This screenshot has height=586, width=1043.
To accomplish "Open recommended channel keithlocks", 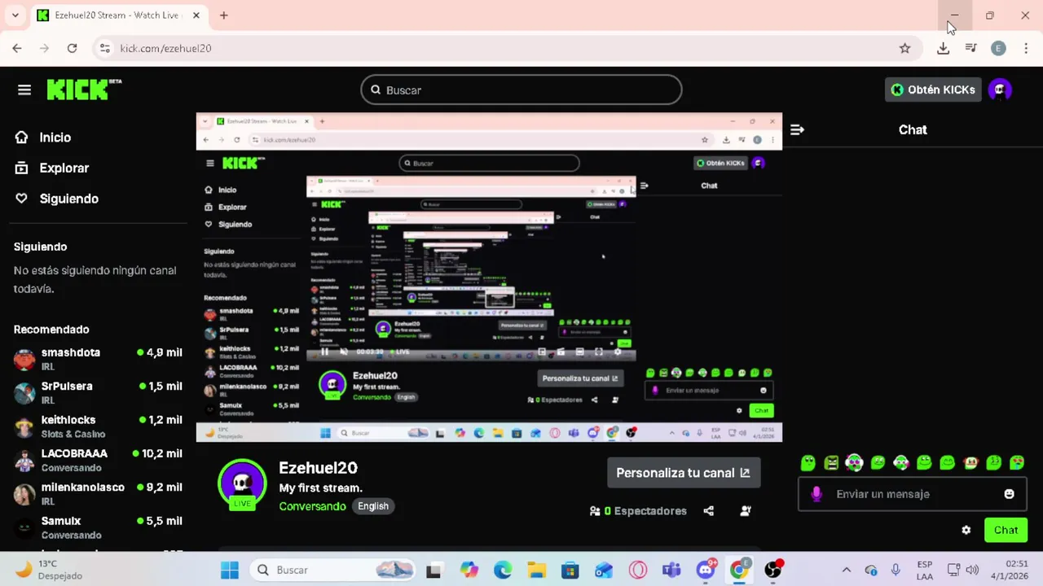I will pos(98,426).
